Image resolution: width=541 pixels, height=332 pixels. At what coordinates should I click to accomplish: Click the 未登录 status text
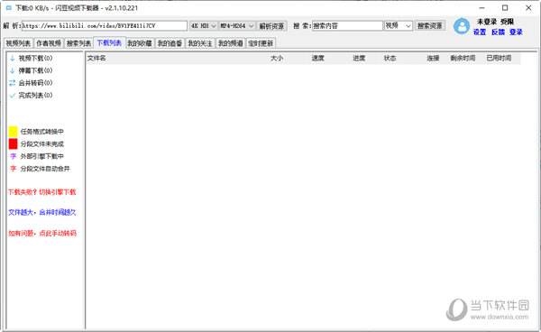point(486,22)
